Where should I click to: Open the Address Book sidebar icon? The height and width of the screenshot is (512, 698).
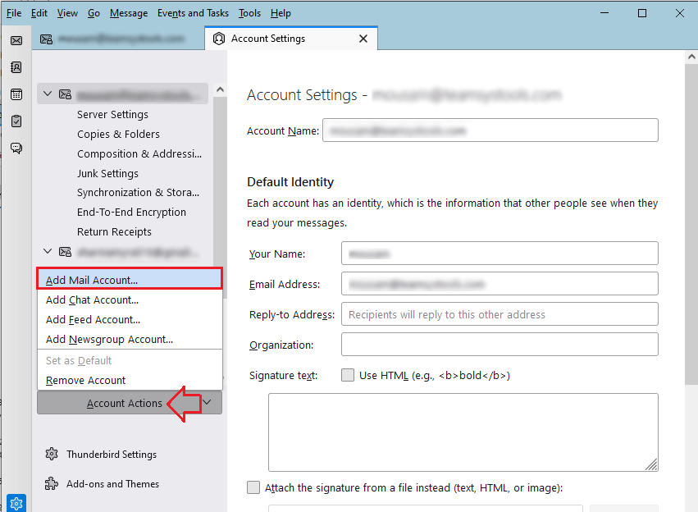tap(16, 67)
